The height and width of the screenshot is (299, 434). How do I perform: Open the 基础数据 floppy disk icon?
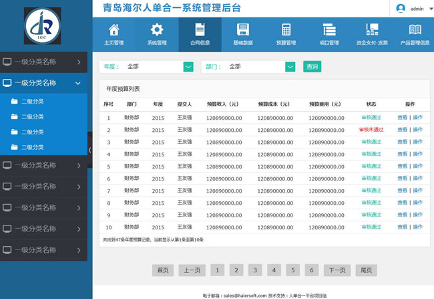[243, 29]
